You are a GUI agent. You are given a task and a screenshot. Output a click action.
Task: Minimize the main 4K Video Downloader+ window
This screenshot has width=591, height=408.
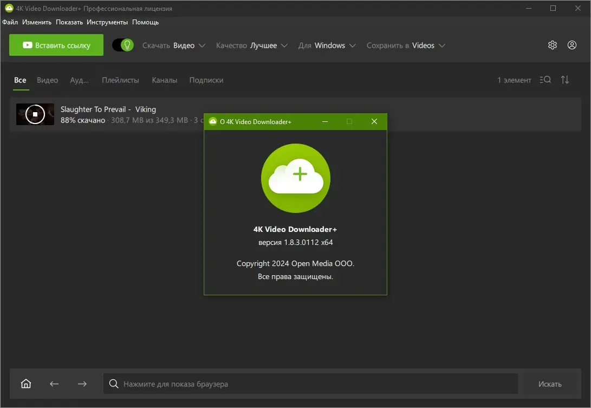click(528, 8)
